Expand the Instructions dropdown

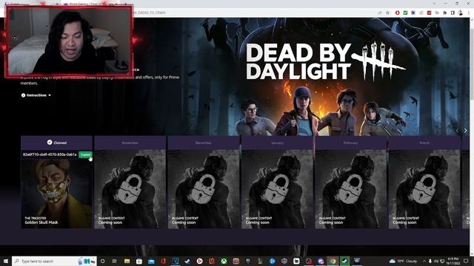(x=36, y=95)
